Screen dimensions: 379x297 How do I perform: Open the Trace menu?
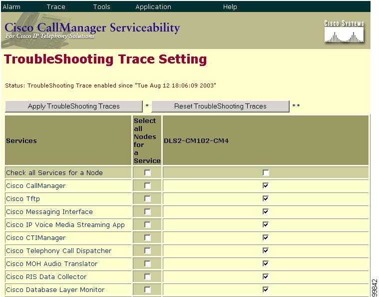click(56, 7)
